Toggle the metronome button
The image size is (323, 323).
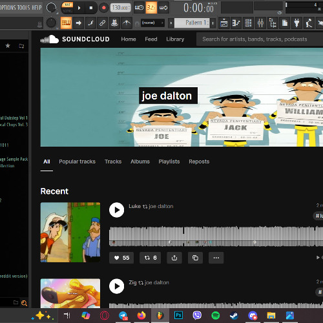pyautogui.click(x=139, y=8)
